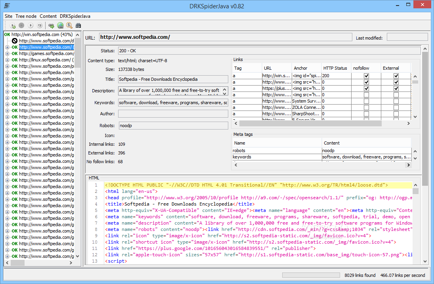Click the plain play Resume toolbar icon
Screen dimensions: 434x284
pos(31,25)
